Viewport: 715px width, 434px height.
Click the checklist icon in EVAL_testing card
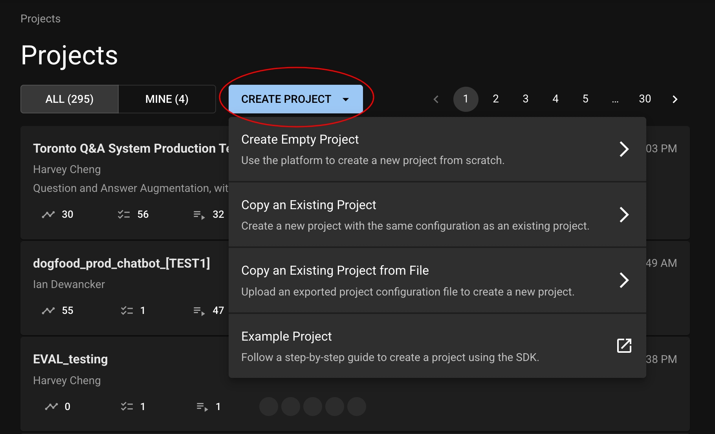coord(127,407)
